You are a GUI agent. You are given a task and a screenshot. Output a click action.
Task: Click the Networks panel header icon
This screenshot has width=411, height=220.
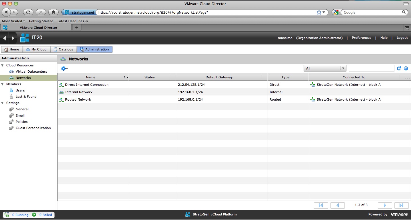pos(63,59)
